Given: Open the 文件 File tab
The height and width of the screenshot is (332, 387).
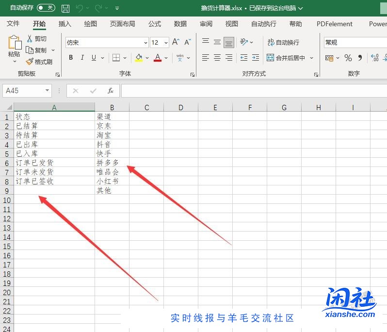Looking at the screenshot, I should pyautogui.click(x=13, y=24).
